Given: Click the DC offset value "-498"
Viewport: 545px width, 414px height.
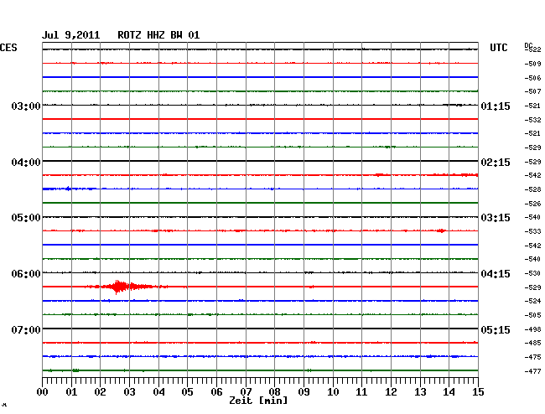Looking at the screenshot, I should point(532,329).
